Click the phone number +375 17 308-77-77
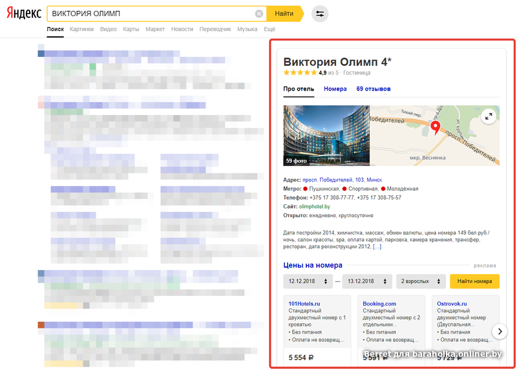 pyautogui.click(x=332, y=198)
